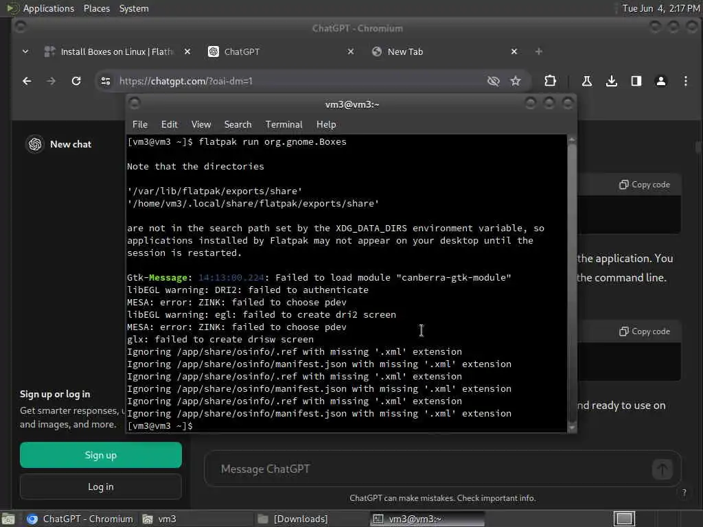Close the New Tab tab
The height and width of the screenshot is (527, 703).
514,51
